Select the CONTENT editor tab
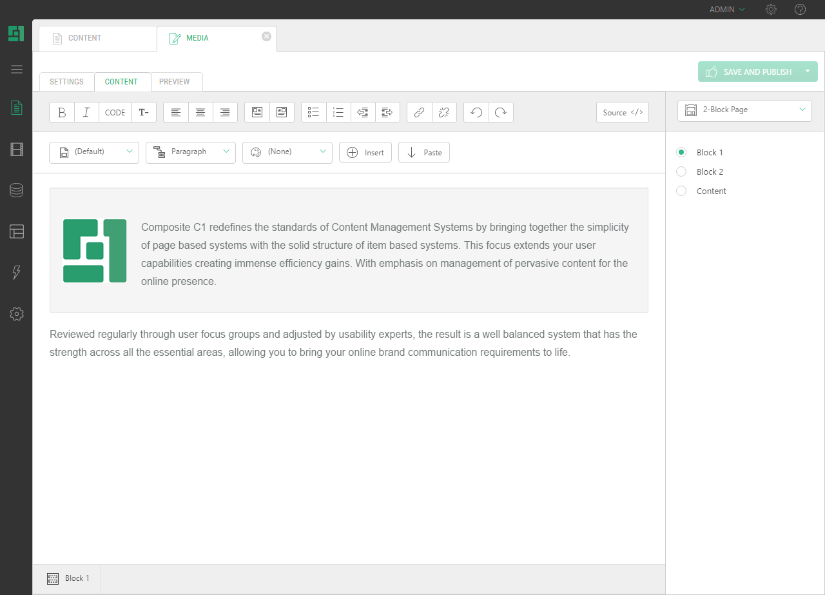 122,82
